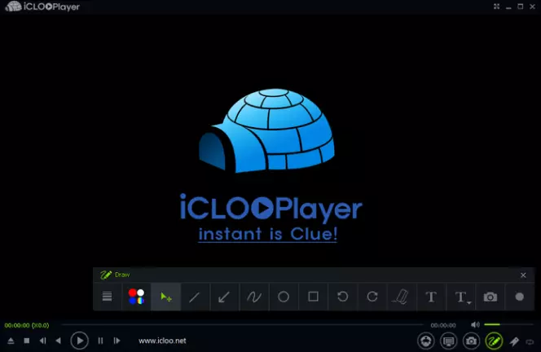This screenshot has width=541, height=352.
Task: Take a snapshot from bottom bar camera
Action: pos(471,341)
